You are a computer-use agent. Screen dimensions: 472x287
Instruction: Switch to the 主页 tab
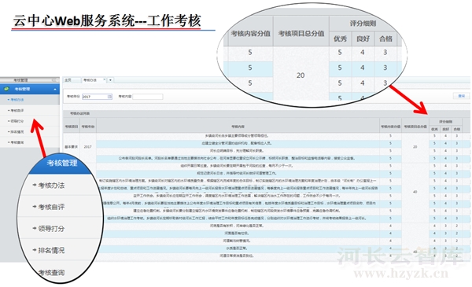point(68,80)
